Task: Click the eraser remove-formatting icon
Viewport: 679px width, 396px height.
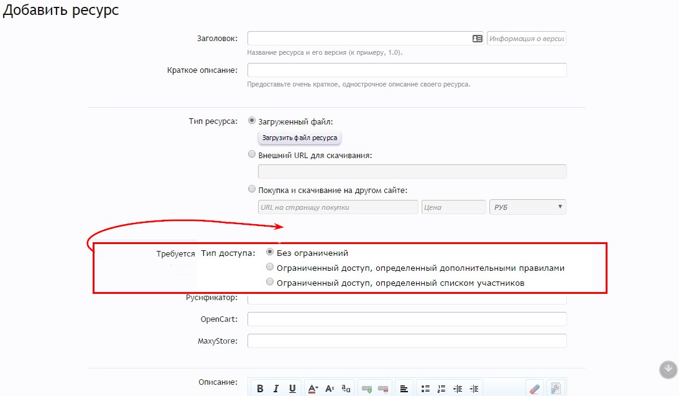Action: tap(534, 389)
